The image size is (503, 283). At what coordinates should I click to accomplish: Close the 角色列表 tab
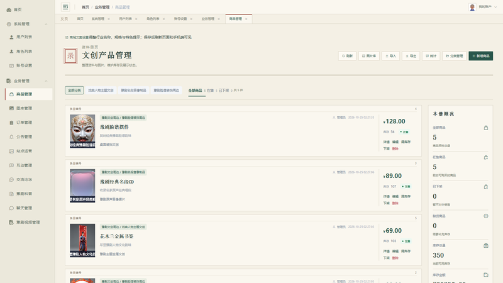163,19
